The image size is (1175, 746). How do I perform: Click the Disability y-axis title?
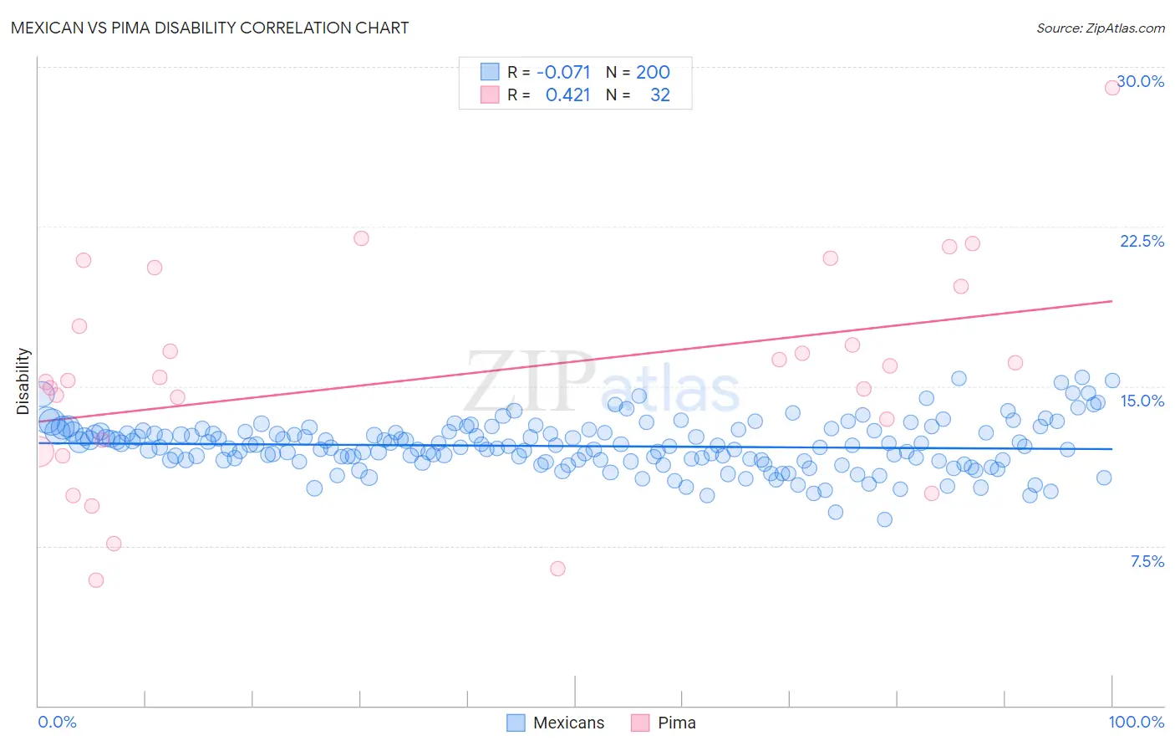pos(23,381)
